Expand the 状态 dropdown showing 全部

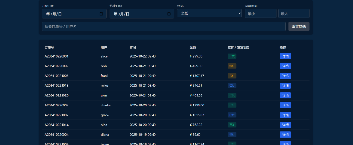pos(209,13)
